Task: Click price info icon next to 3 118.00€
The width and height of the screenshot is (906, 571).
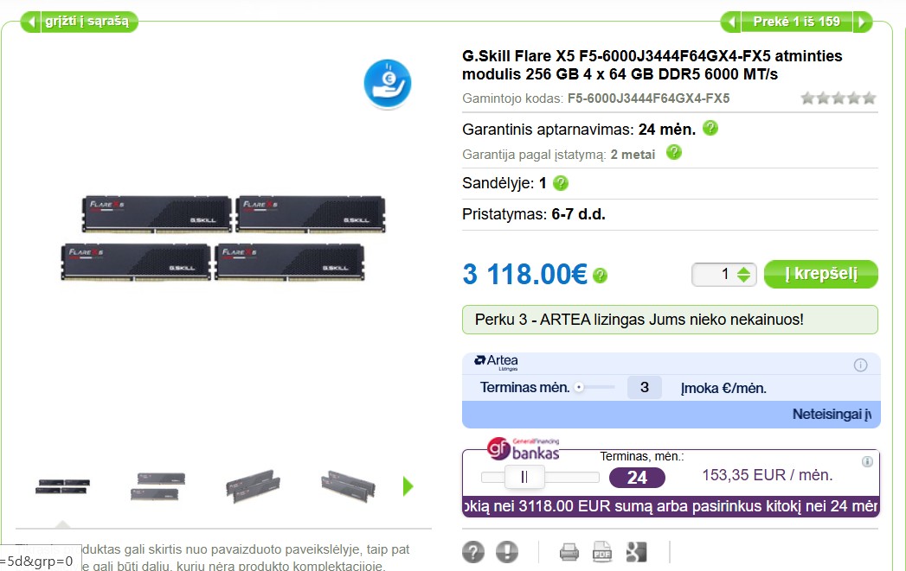Action: [x=600, y=276]
